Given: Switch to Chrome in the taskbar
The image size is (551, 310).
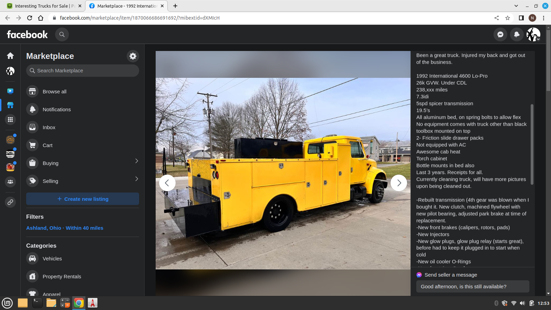Looking at the screenshot, I should 79,303.
